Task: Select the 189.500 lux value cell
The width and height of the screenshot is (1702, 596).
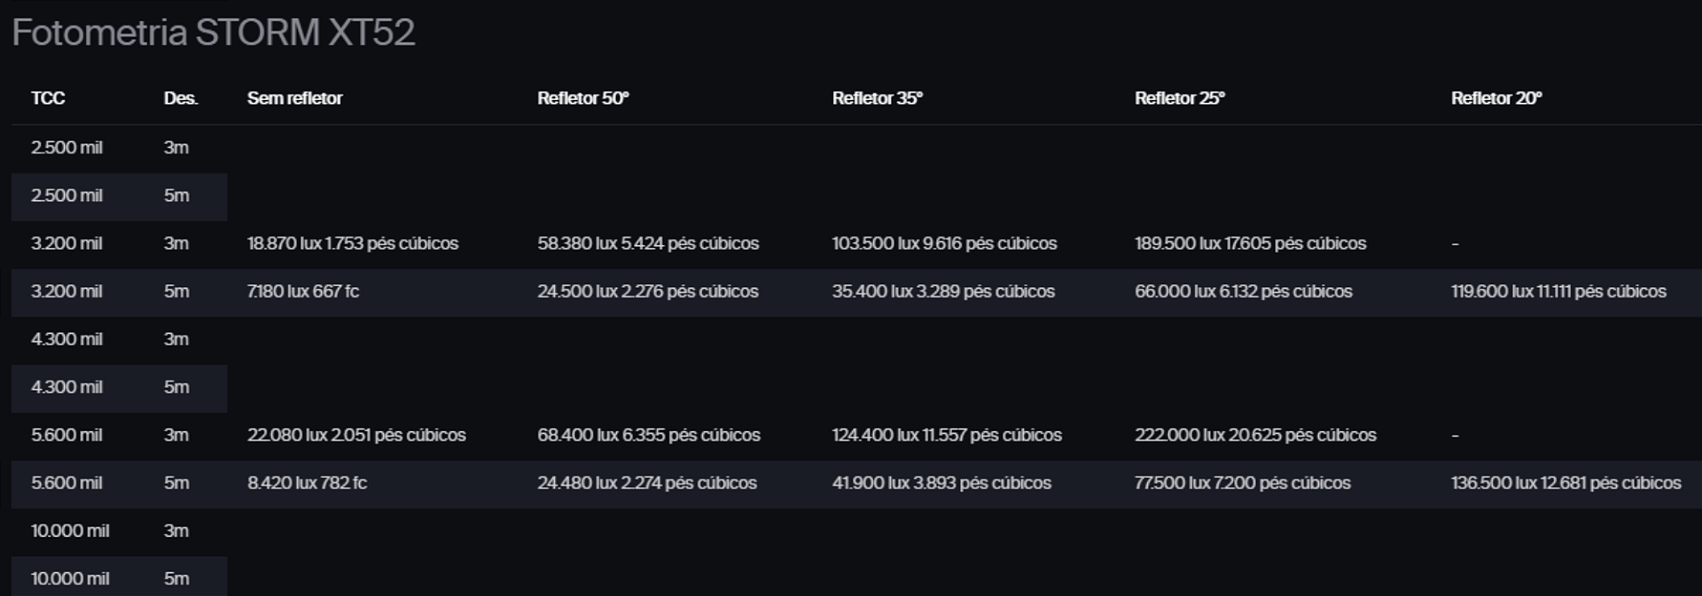Action: (1250, 244)
